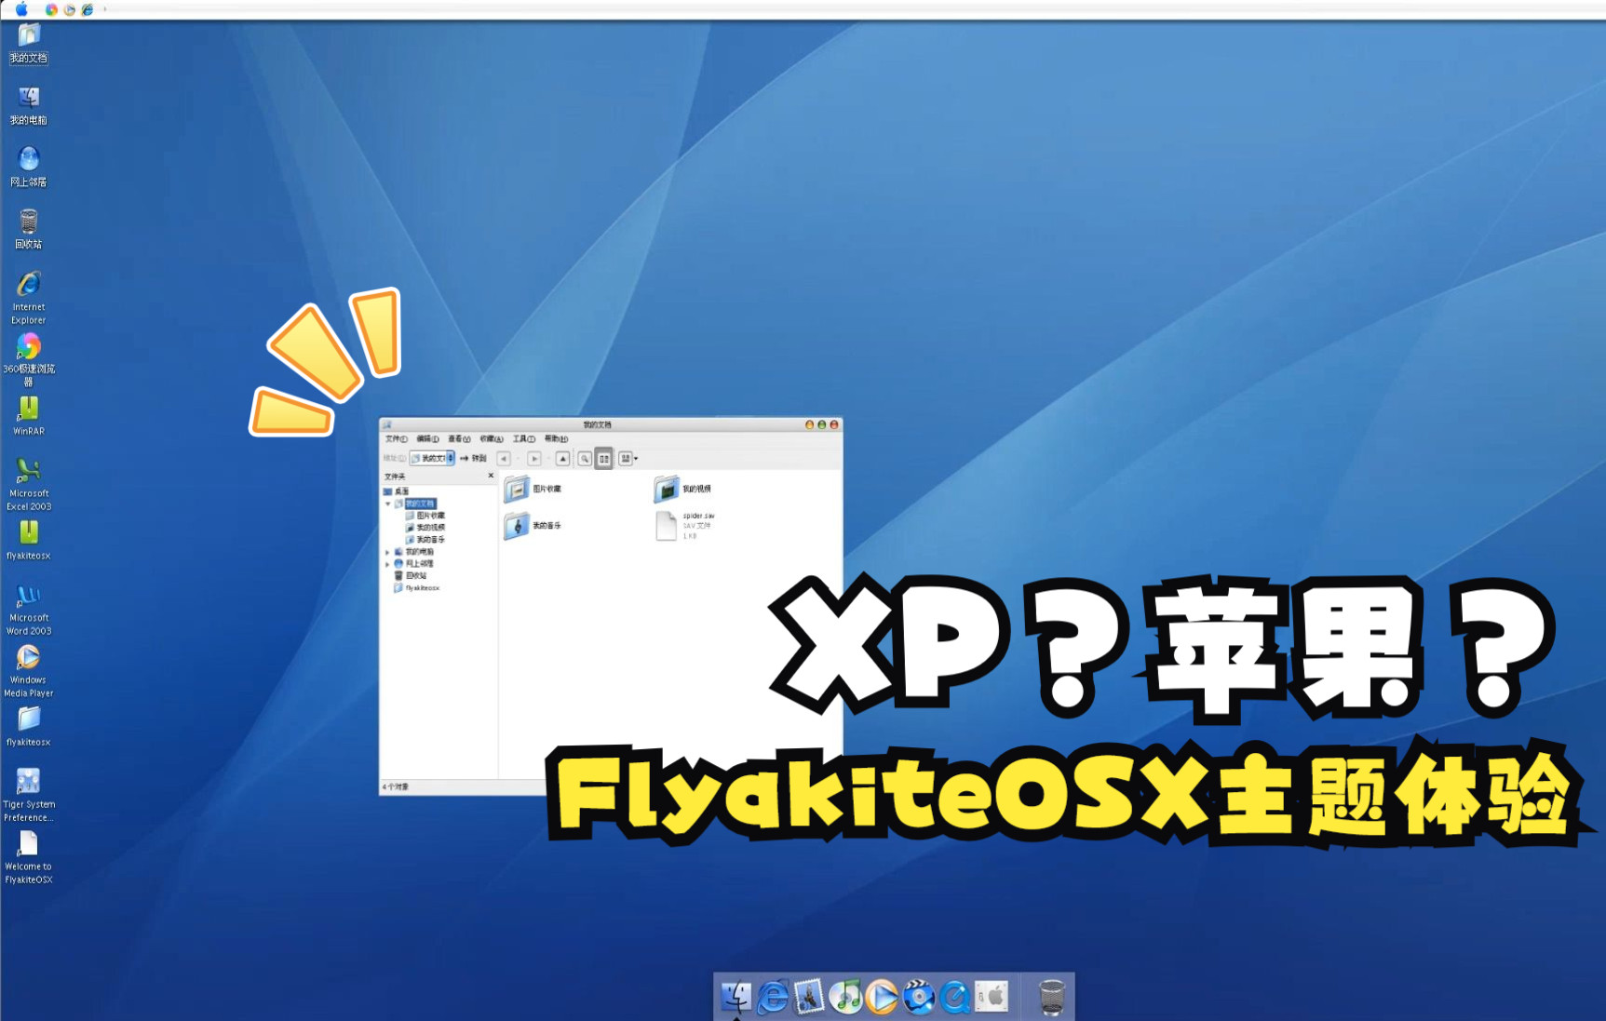This screenshot has width=1606, height=1021.
Task: Collapse the 我的文档 tree node
Action: point(388,504)
